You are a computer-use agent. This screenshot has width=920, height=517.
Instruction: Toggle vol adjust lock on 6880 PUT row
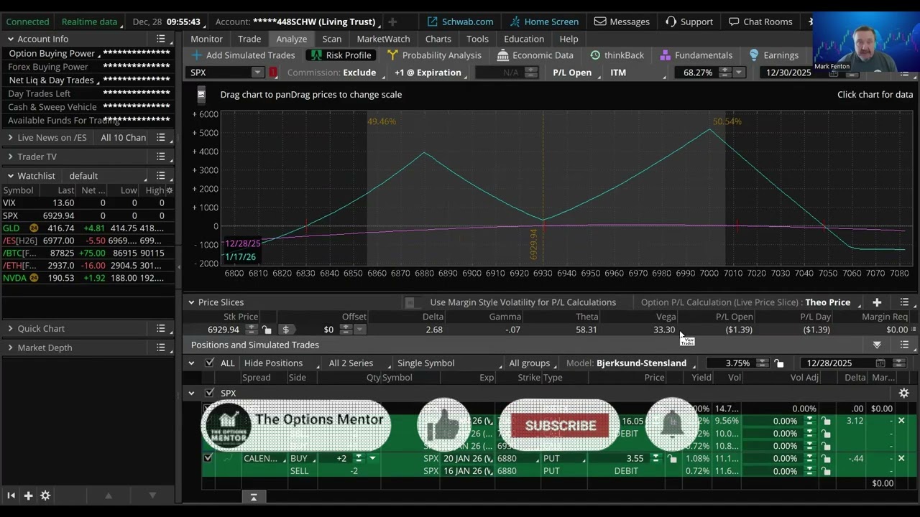tap(826, 459)
